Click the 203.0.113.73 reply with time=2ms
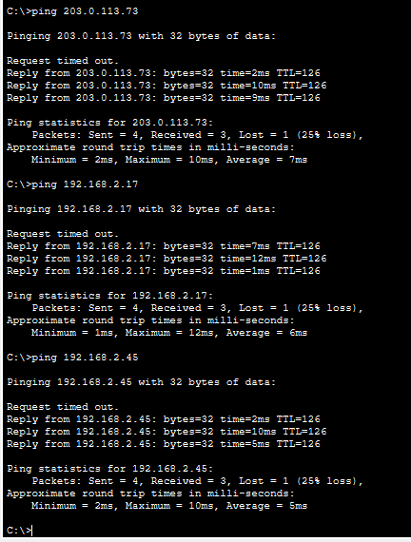Screen dimensions: 411x542 [164, 73]
